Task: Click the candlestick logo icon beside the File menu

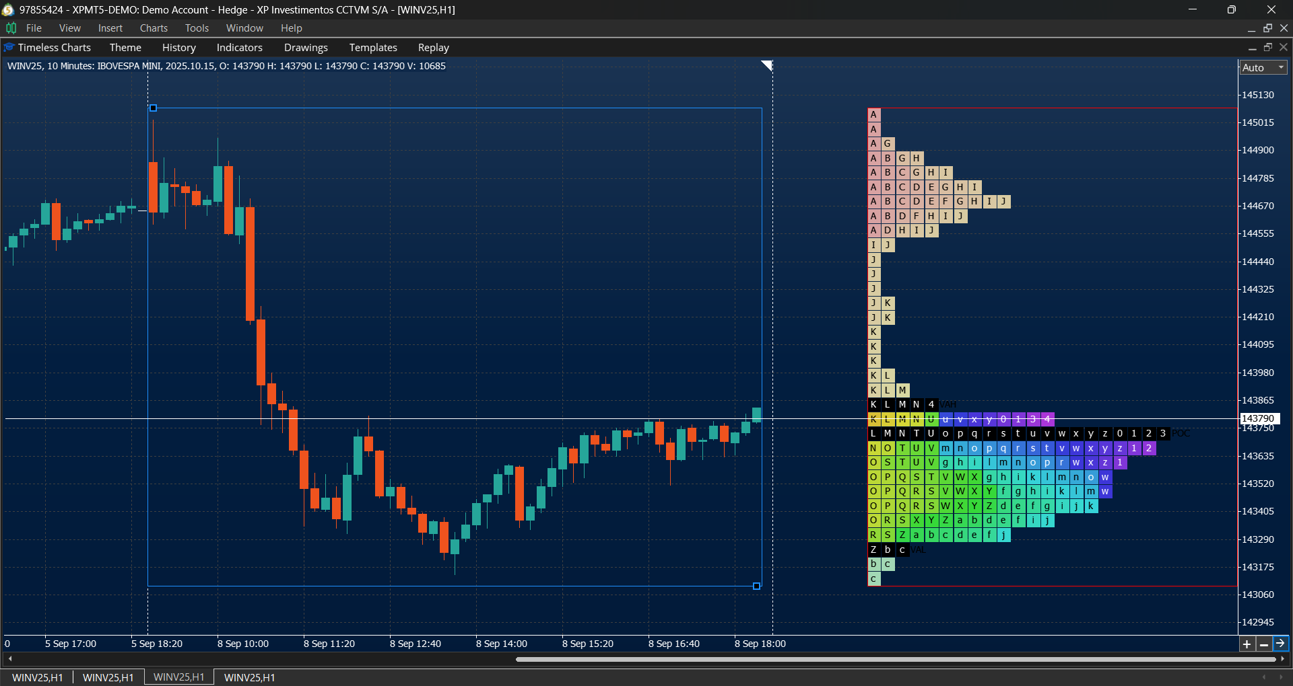Action: pyautogui.click(x=11, y=28)
